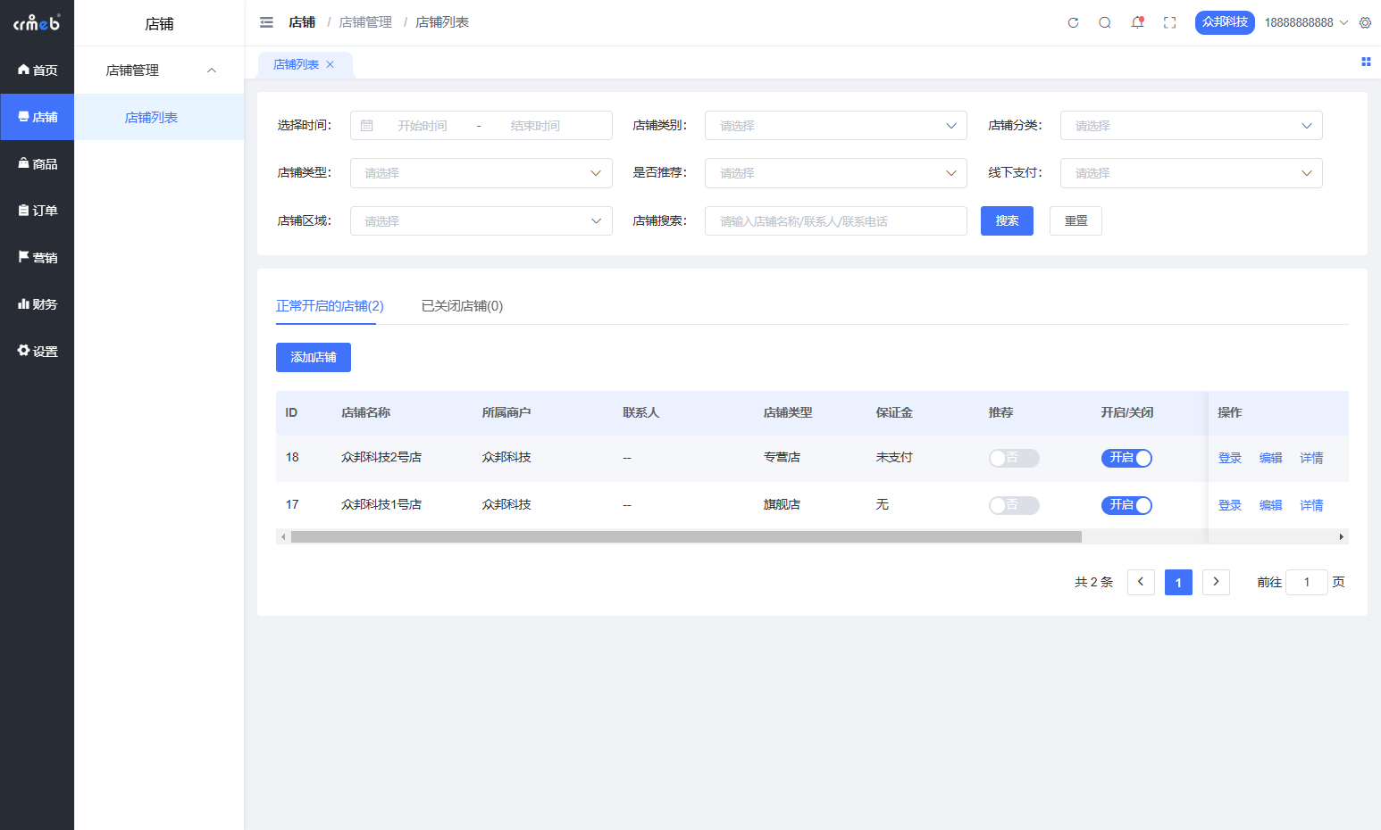Image resolution: width=1381 pixels, height=830 pixels.
Task: Disable 开启 switch for 众邦科技2号店
Action: point(1126,458)
